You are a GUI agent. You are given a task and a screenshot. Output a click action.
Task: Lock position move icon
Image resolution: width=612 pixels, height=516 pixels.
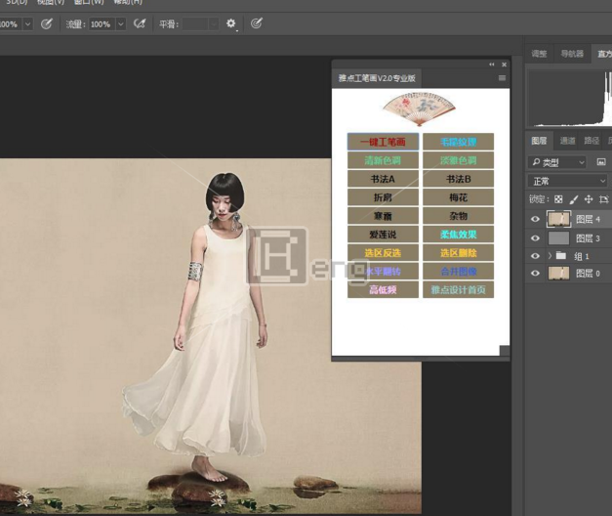pyautogui.click(x=589, y=199)
